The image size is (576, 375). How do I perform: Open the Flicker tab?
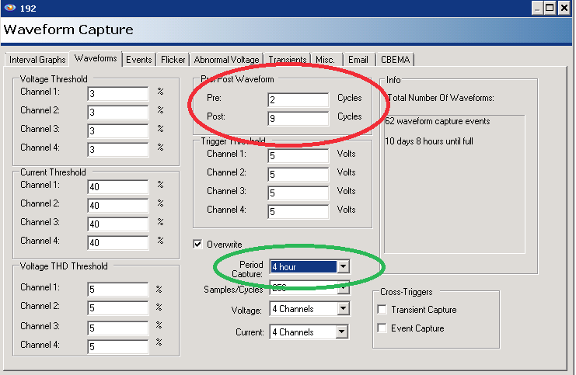[173, 60]
